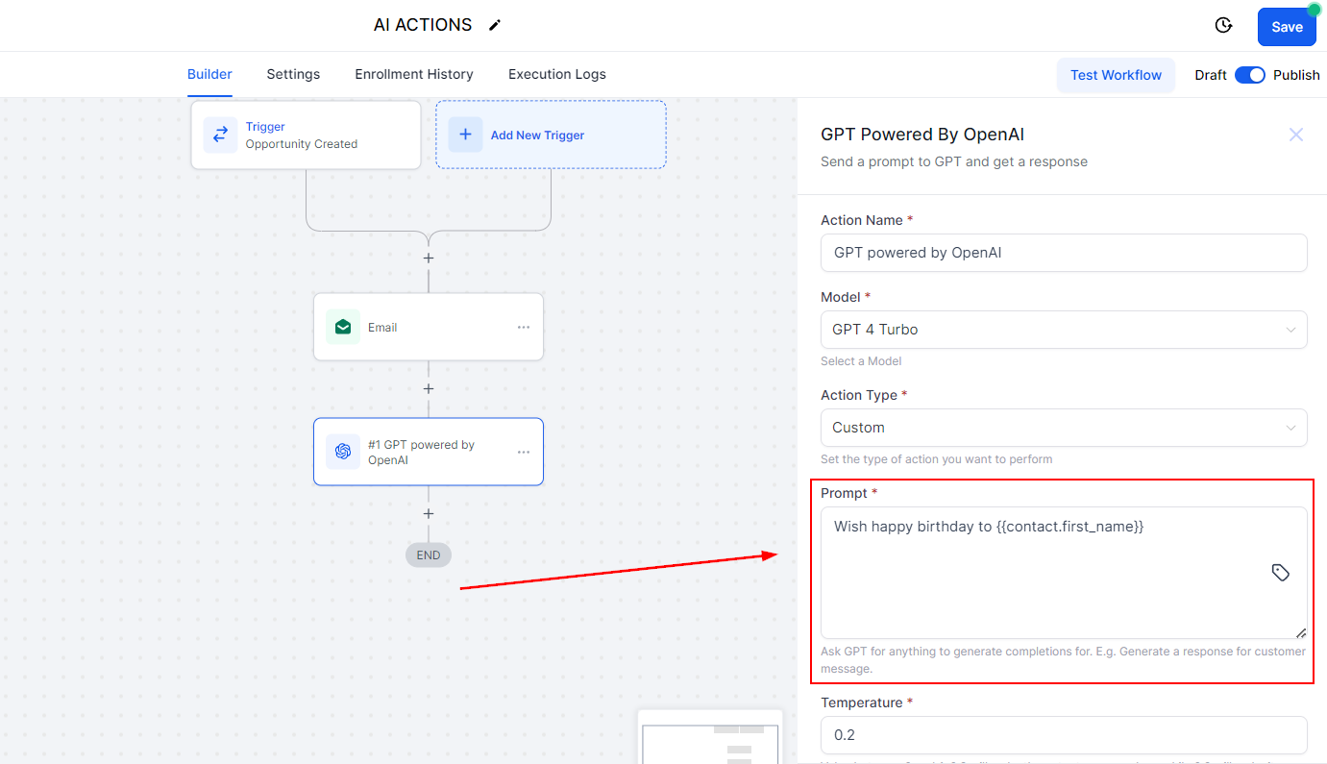Add a step between Email and GPT

pos(429,389)
